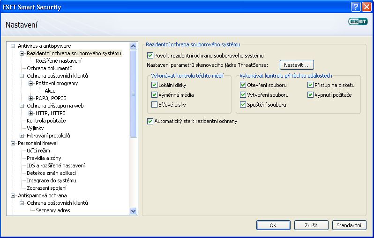The image size is (374, 238).
Task: Collapse Ochrana poštovních klientů under Antivirus
Action: pyautogui.click(x=22, y=76)
